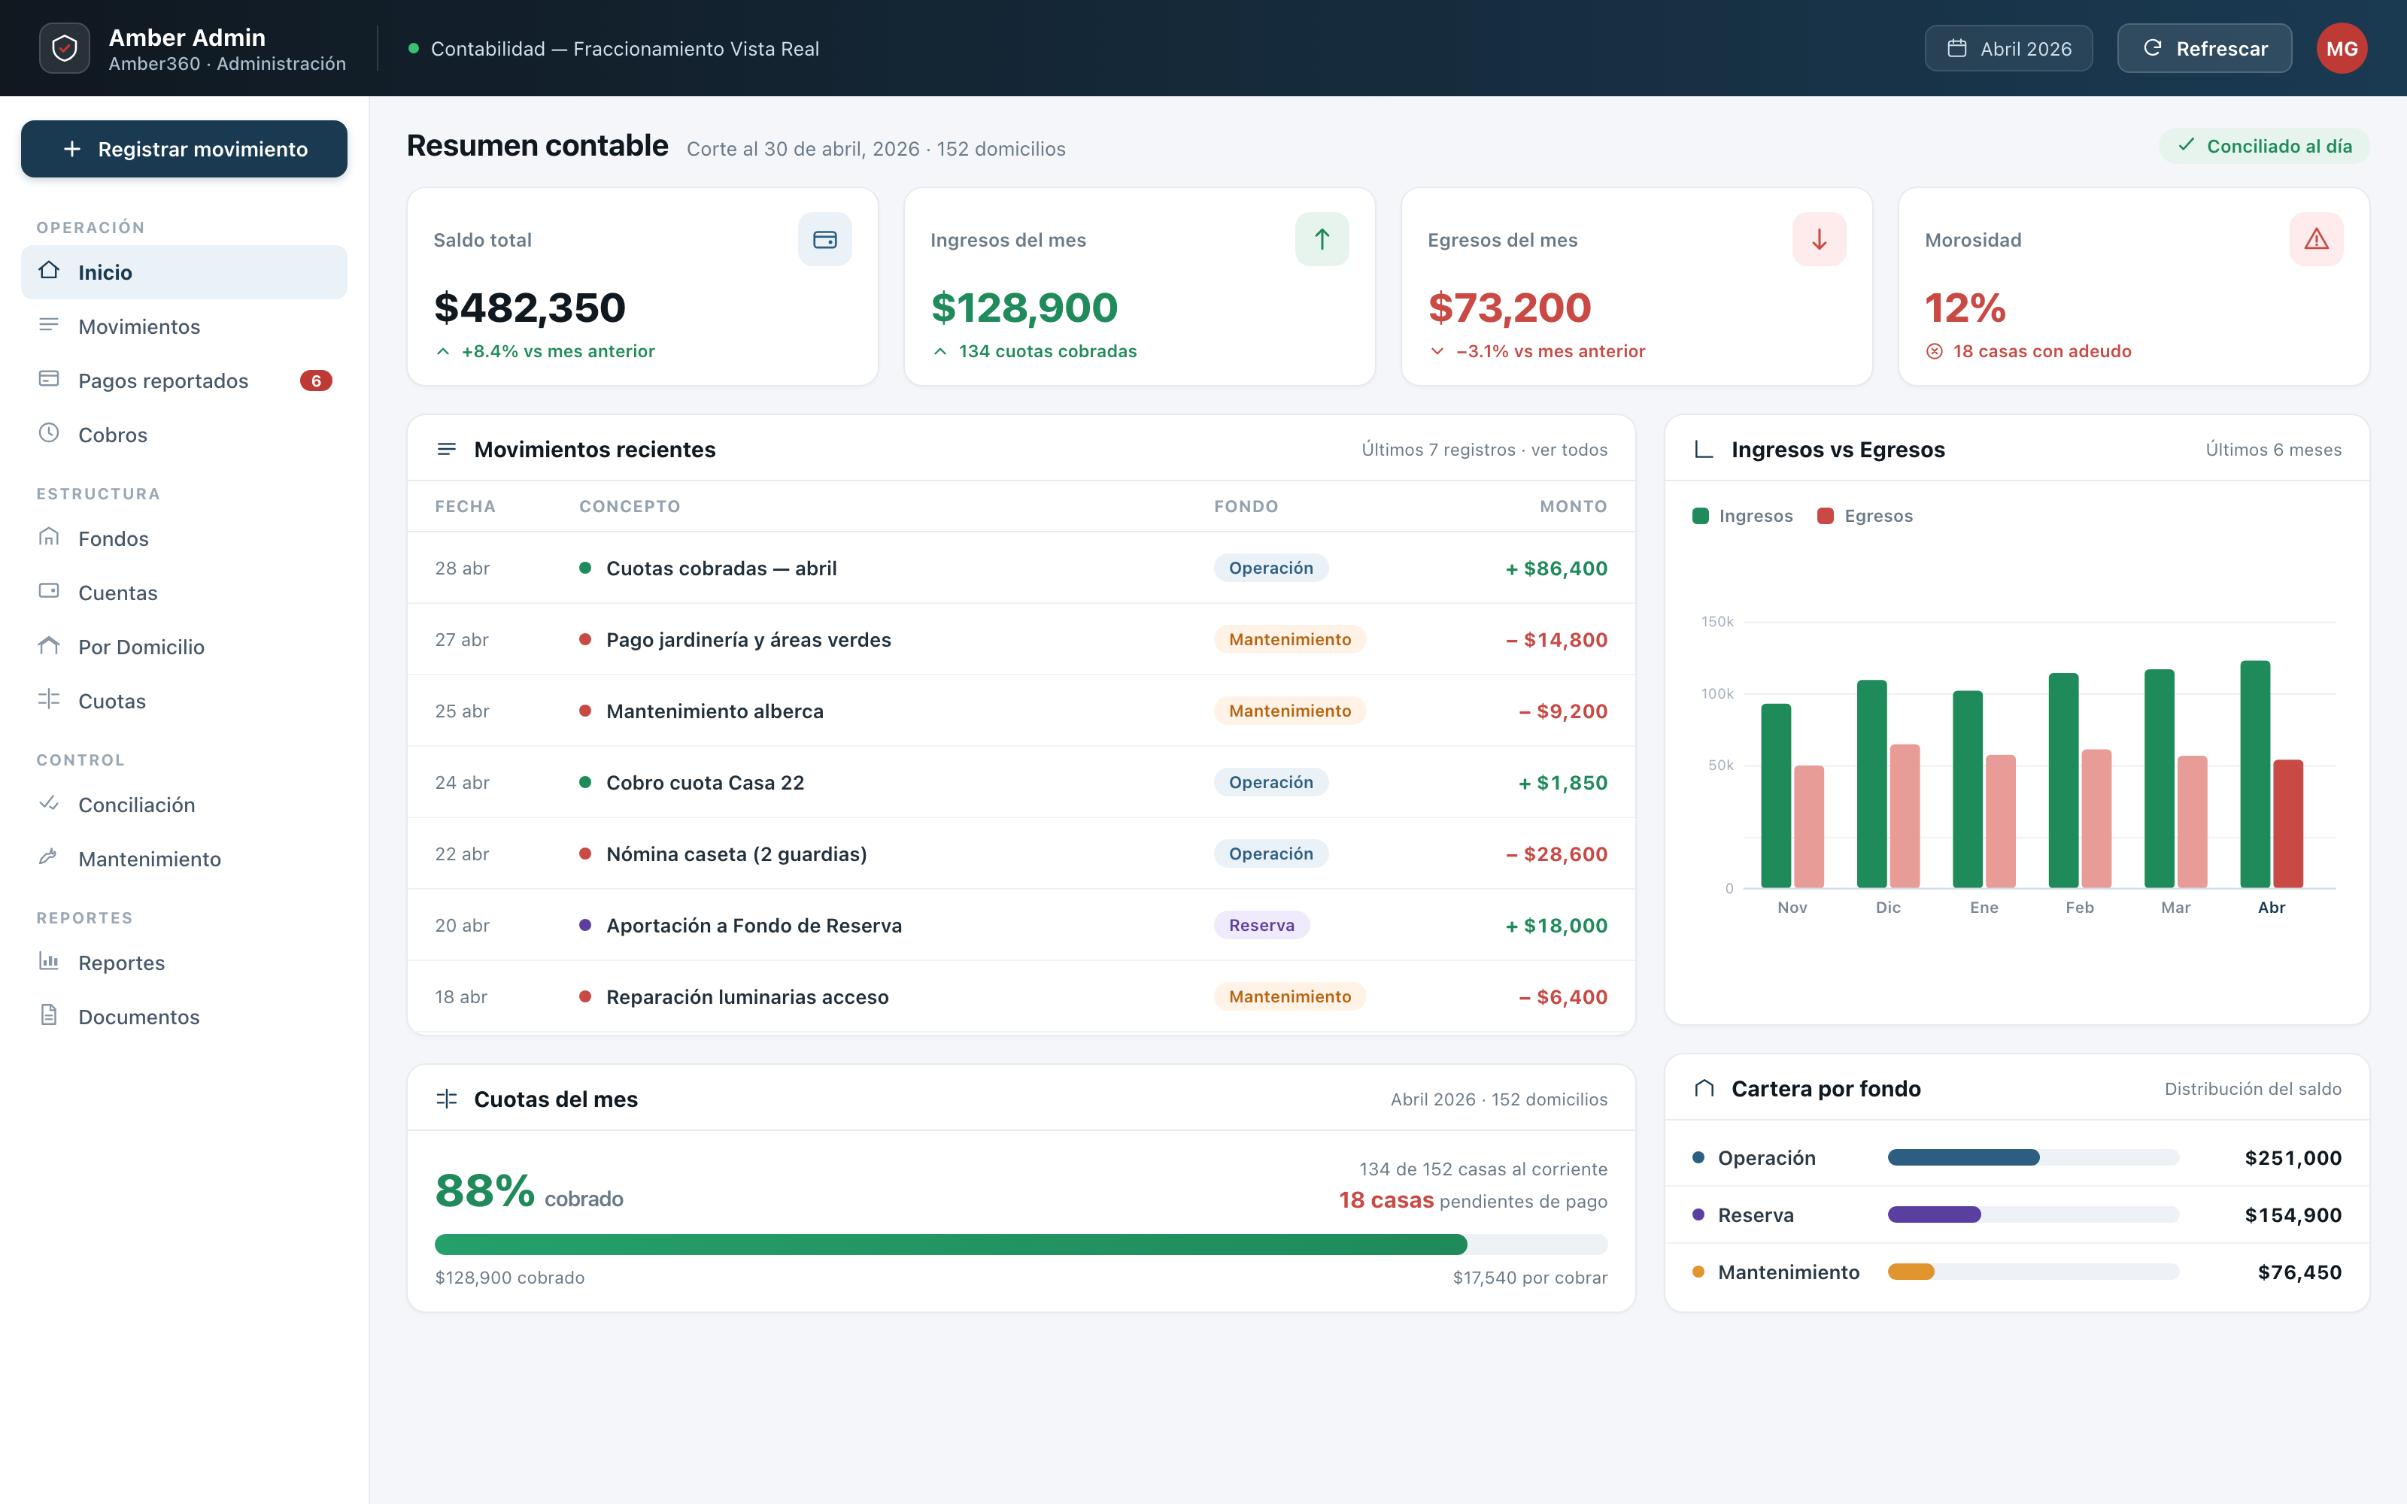Click the Registrar movimiento button

[x=184, y=149]
